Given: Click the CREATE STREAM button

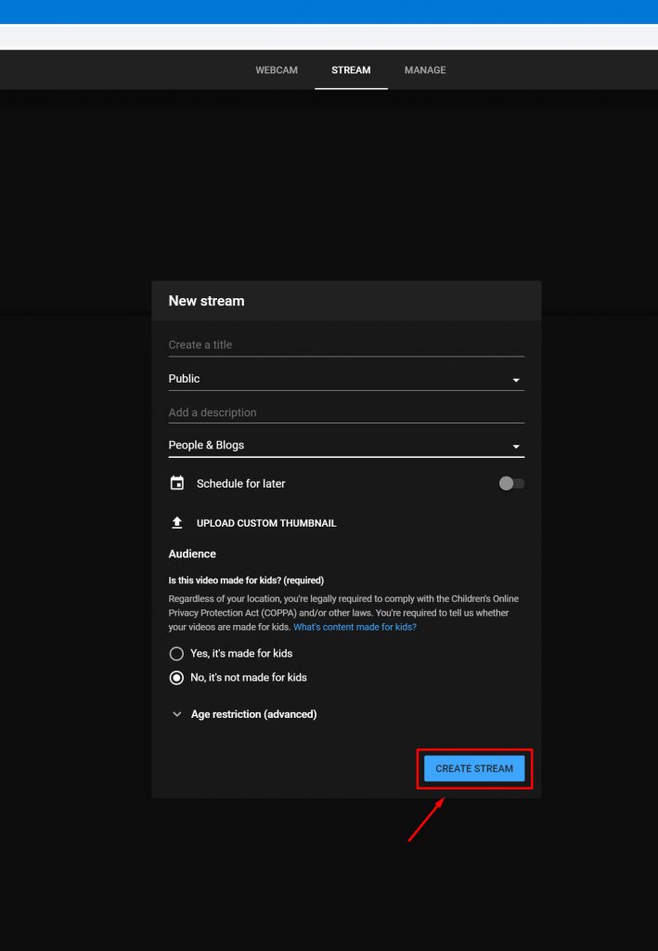Looking at the screenshot, I should (474, 768).
